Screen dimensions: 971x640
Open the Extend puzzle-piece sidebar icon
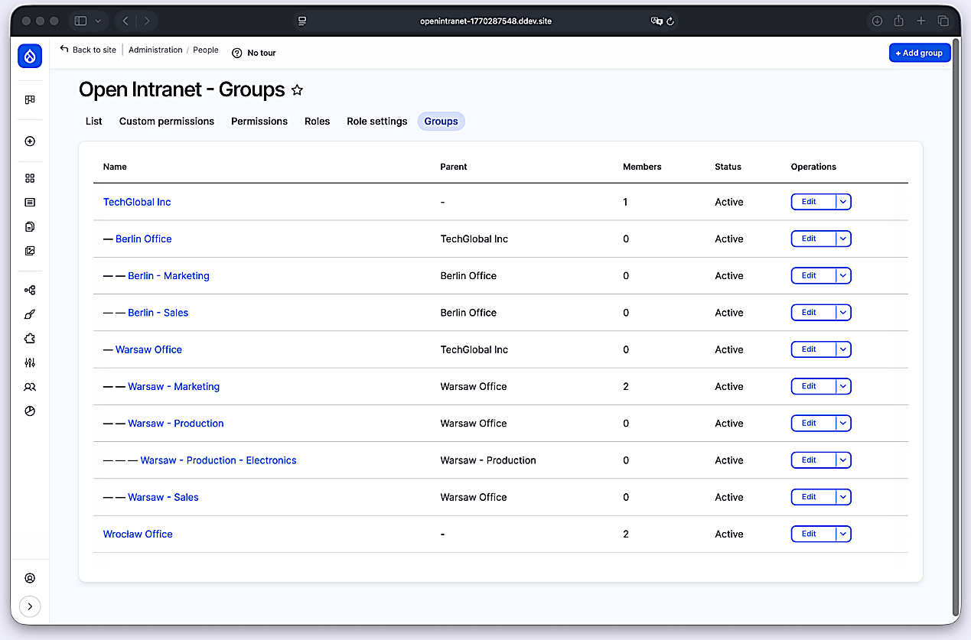[30, 339]
